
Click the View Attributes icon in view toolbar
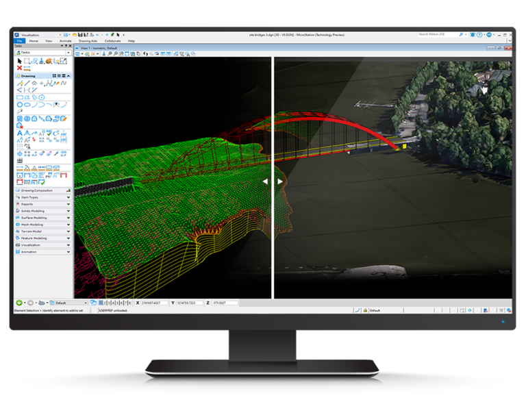point(77,53)
